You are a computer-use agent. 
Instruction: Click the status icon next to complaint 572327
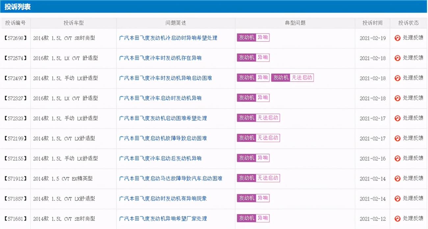click(397, 98)
